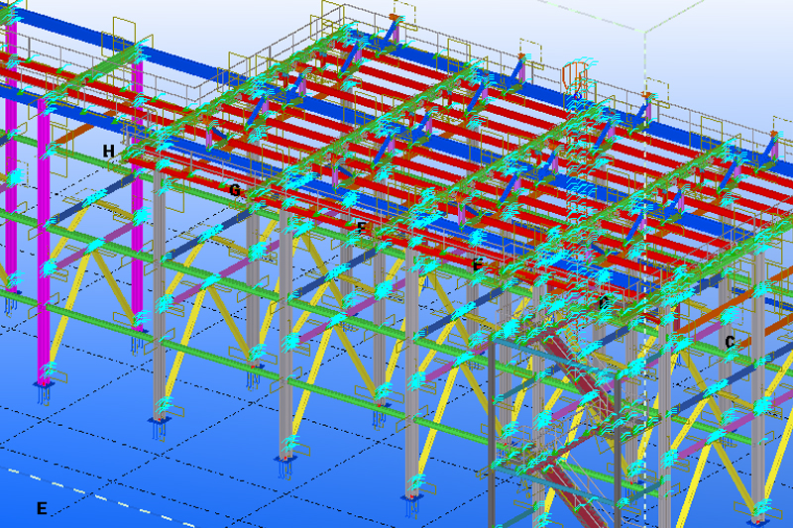The height and width of the screenshot is (528, 793).
Task: Select the base plate under the magenta column
Action: point(44,382)
